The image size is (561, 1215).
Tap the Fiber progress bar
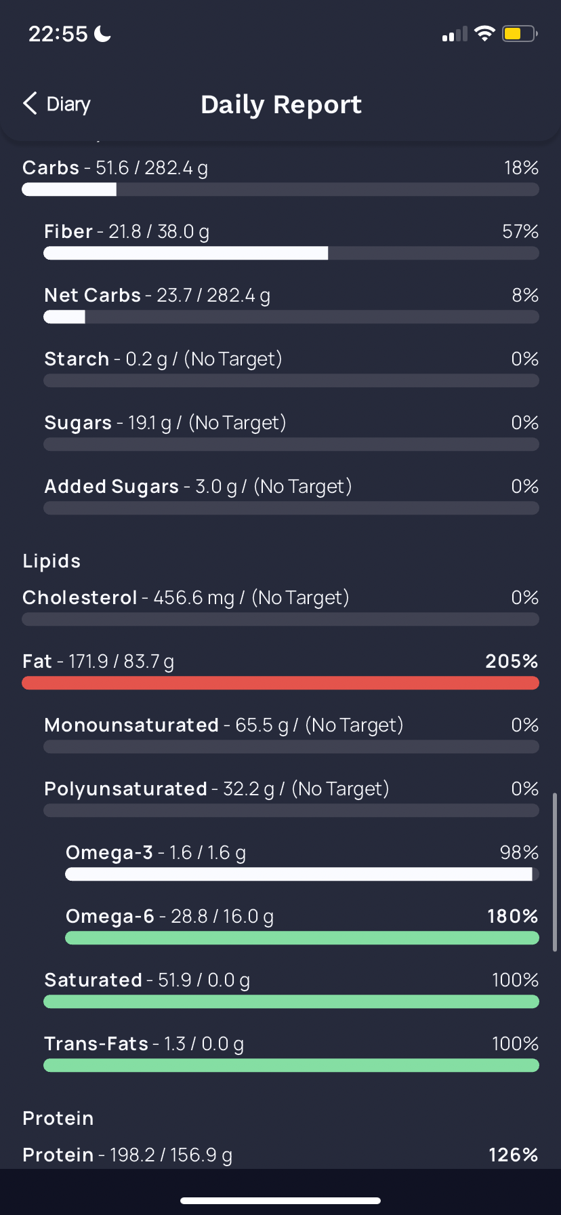291,254
